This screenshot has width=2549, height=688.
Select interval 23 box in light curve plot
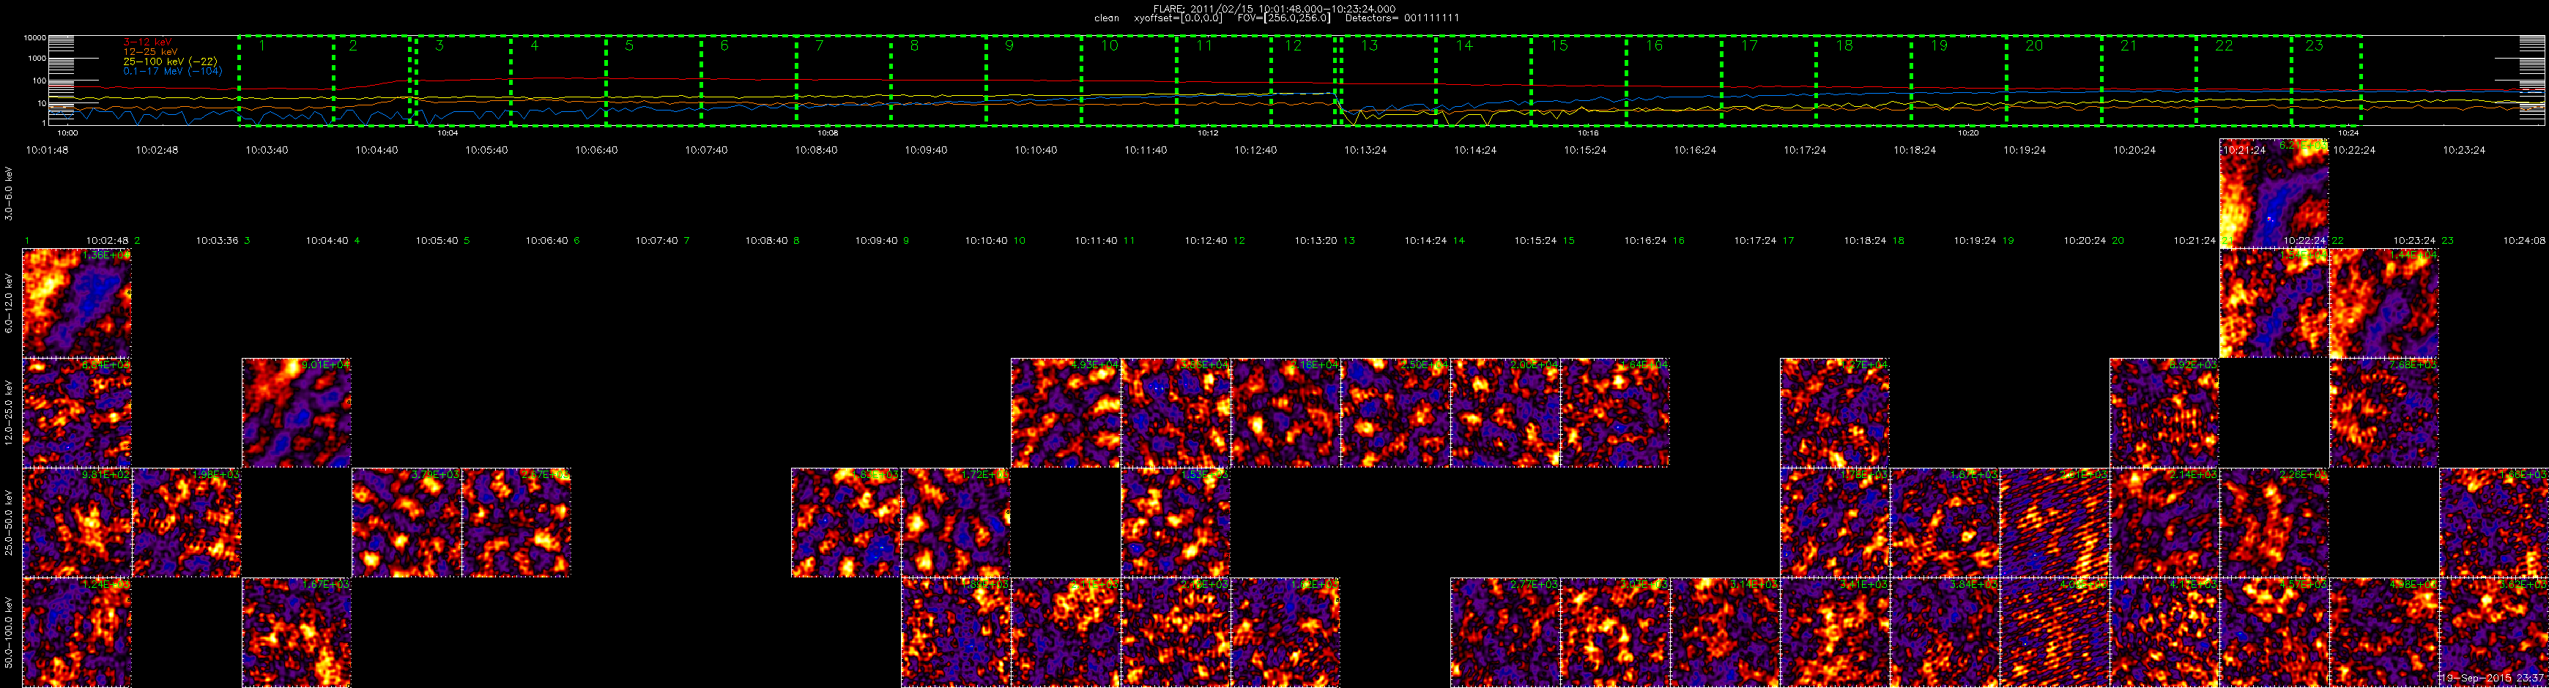click(2326, 81)
